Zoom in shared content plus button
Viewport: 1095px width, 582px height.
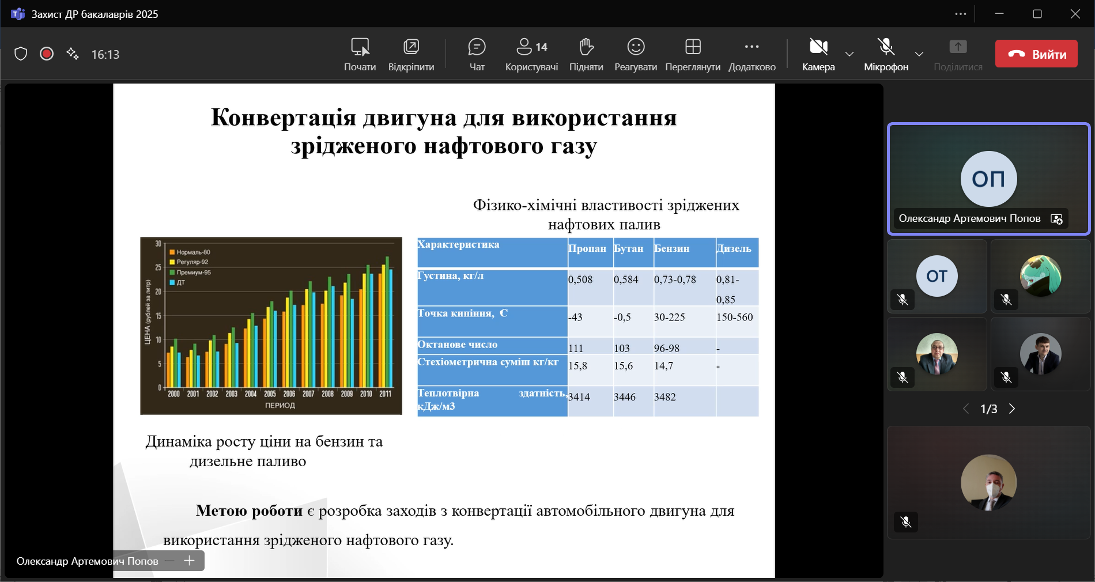pos(190,561)
